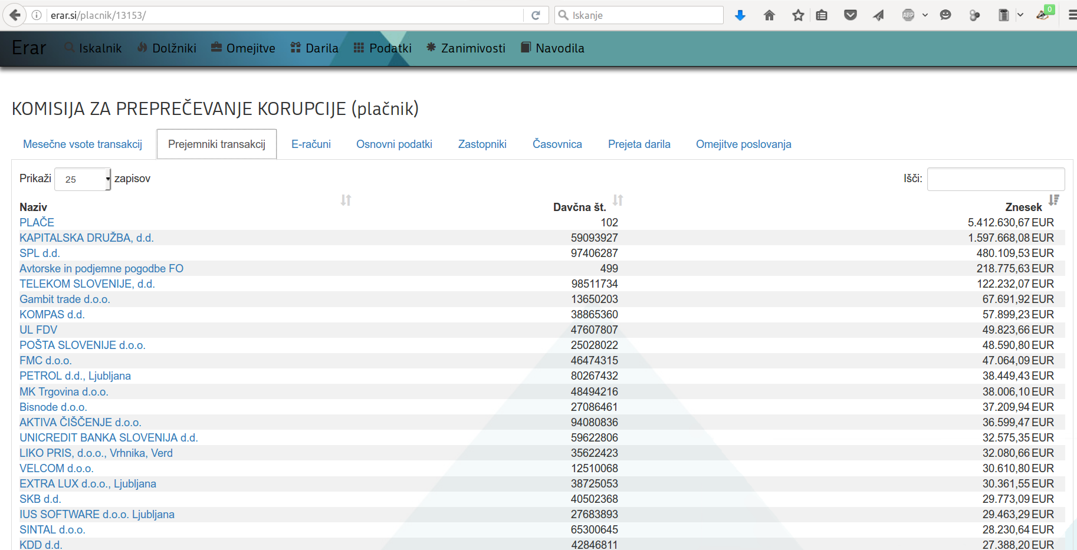
Task: Open Omejitve in the navigation bar
Action: pos(243,48)
